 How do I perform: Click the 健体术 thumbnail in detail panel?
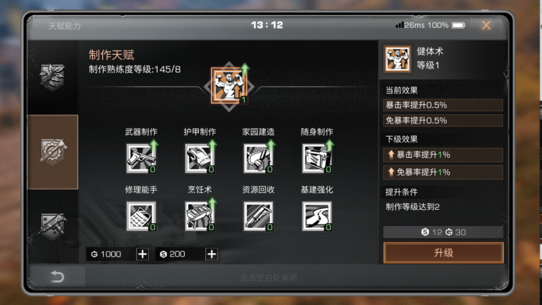tap(397, 59)
